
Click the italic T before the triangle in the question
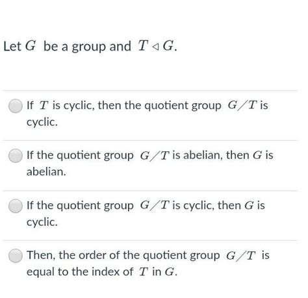coord(143,45)
